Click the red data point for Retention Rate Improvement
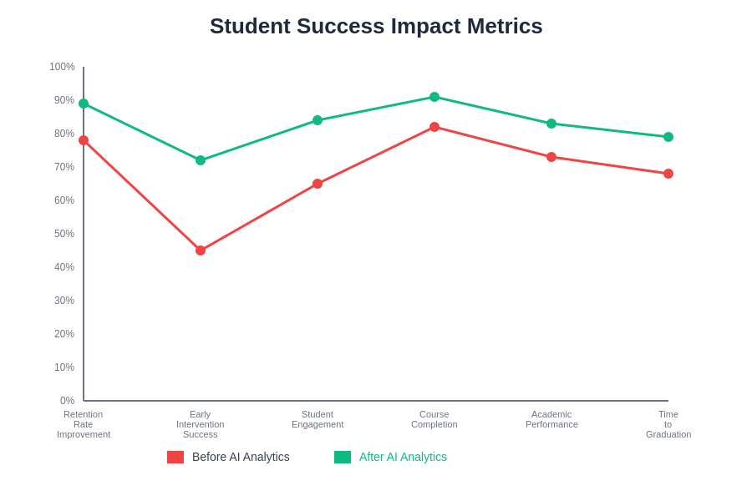The height and width of the screenshot is (501, 752). pos(84,140)
